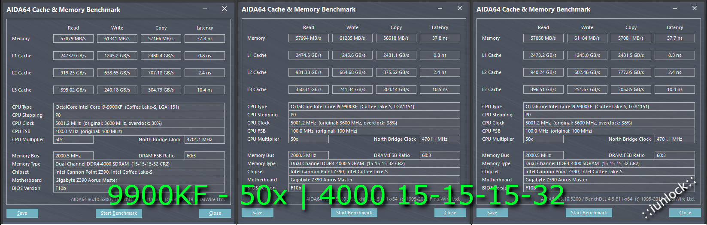Select Memory Latency value 37.7 ns
The width and height of the screenshot is (707, 225).
(x=675, y=38)
